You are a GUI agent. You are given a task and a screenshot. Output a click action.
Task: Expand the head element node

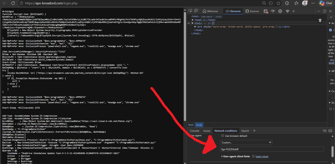pyautogui.click(x=193, y=20)
